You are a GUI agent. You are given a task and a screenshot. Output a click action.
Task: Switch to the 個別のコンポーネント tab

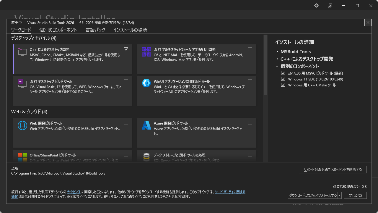pyautogui.click(x=58, y=30)
